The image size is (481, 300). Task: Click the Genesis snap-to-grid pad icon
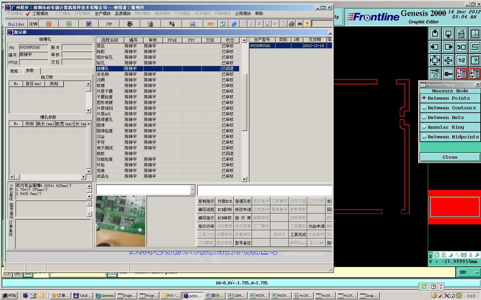(x=448, y=73)
